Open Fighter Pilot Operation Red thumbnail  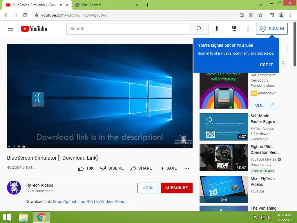pos(224,158)
